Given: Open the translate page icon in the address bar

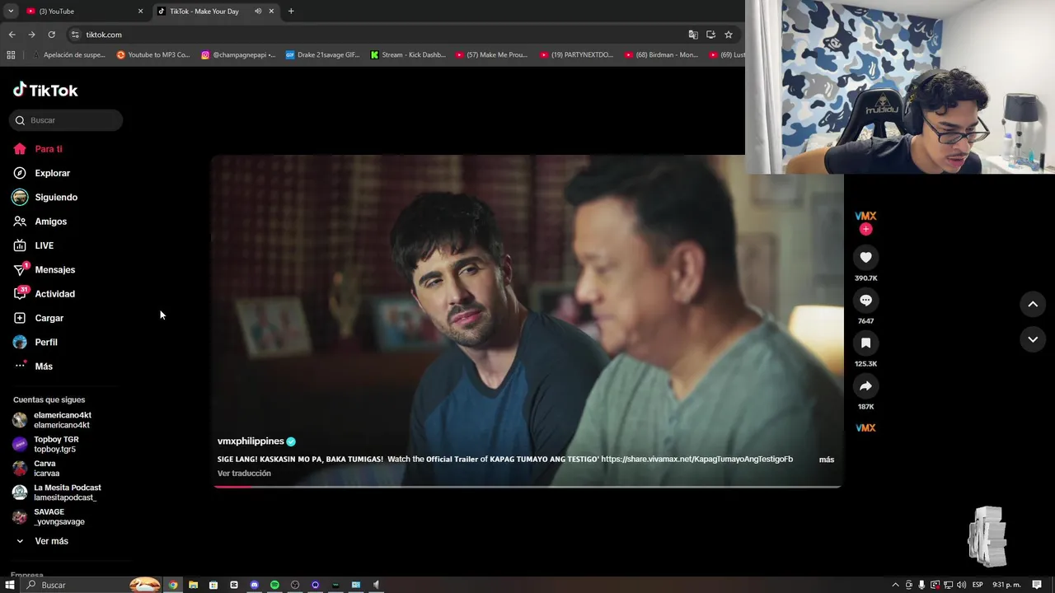Looking at the screenshot, I should click(693, 35).
